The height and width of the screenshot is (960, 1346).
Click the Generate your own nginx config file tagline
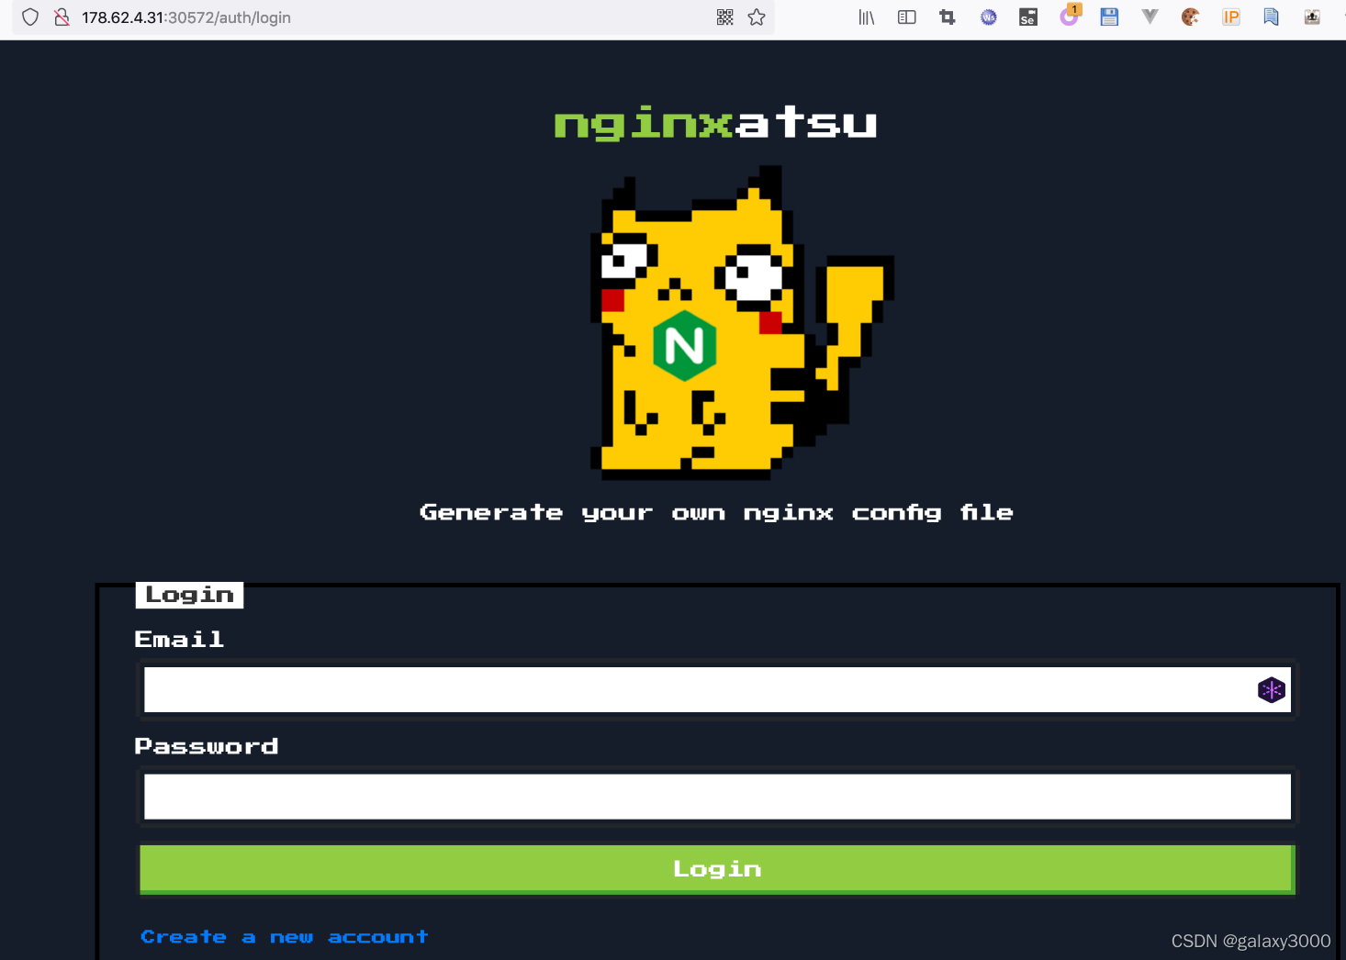(x=716, y=512)
